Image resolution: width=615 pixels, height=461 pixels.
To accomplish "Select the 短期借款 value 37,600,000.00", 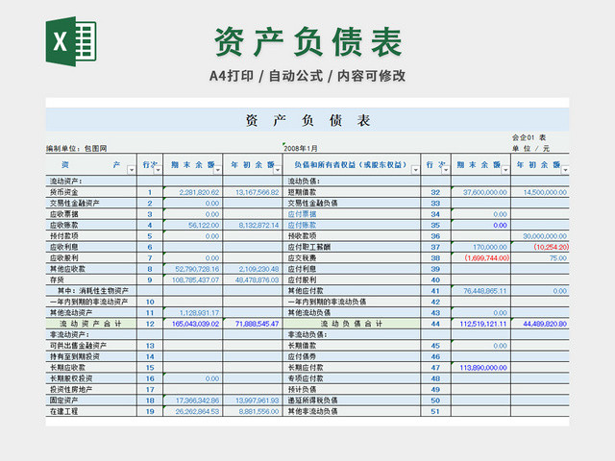I will coord(485,192).
